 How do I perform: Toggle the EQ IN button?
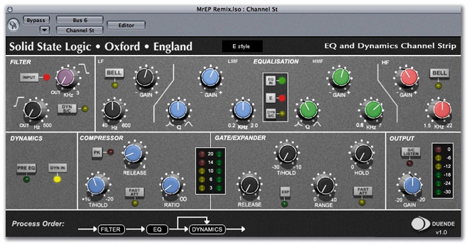click(271, 81)
